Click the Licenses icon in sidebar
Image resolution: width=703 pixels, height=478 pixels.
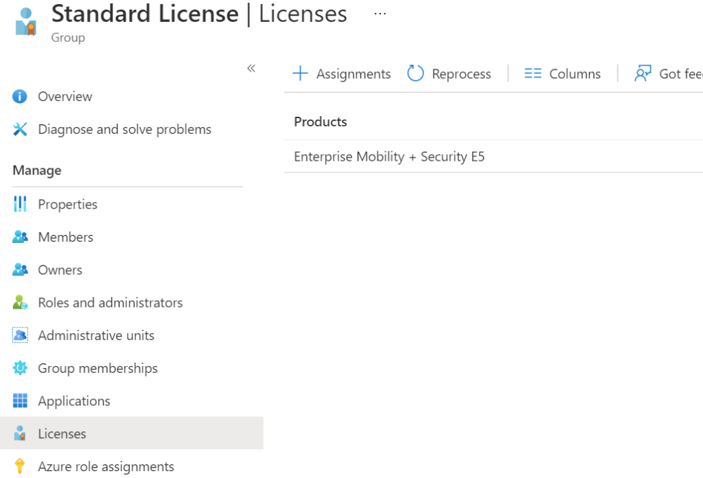20,433
